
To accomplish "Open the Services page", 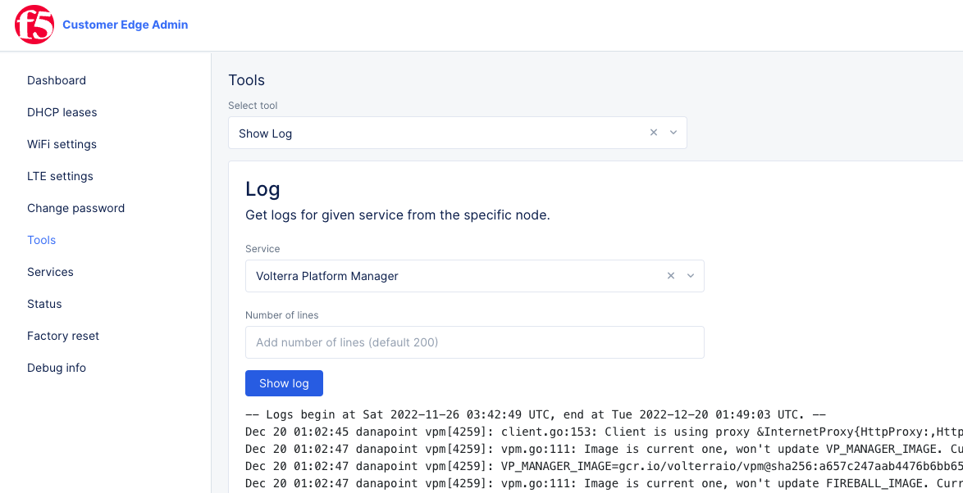I will point(50,272).
